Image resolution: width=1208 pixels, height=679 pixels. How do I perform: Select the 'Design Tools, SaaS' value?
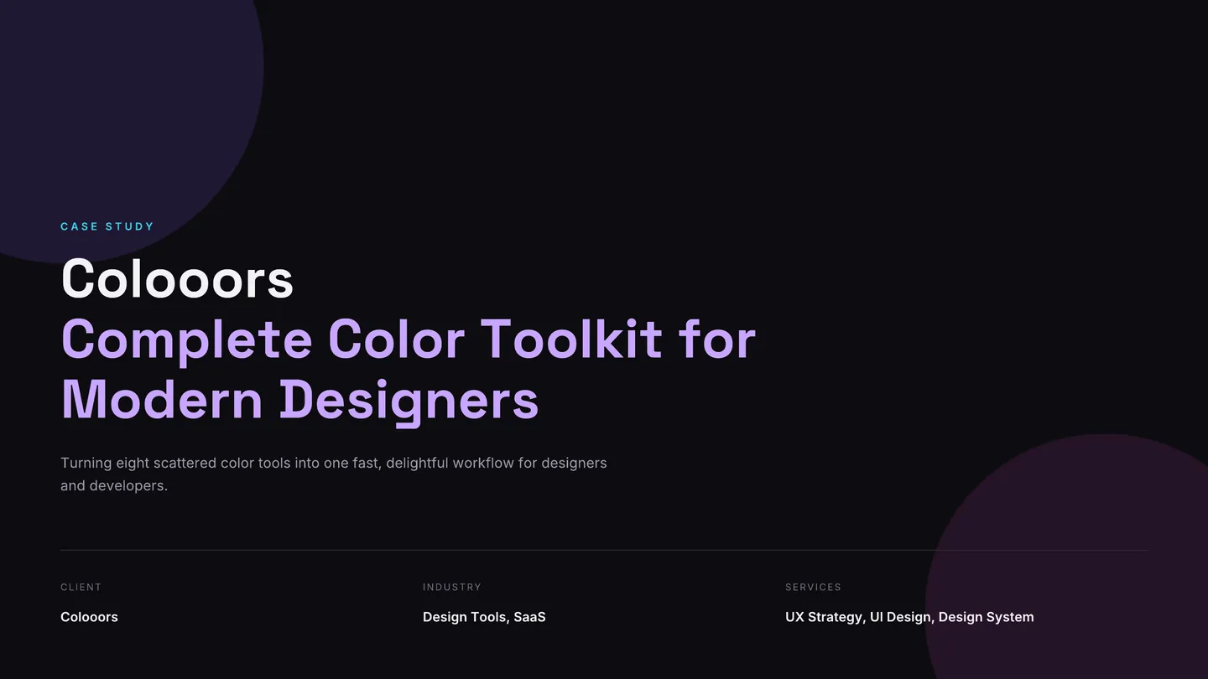tap(484, 617)
